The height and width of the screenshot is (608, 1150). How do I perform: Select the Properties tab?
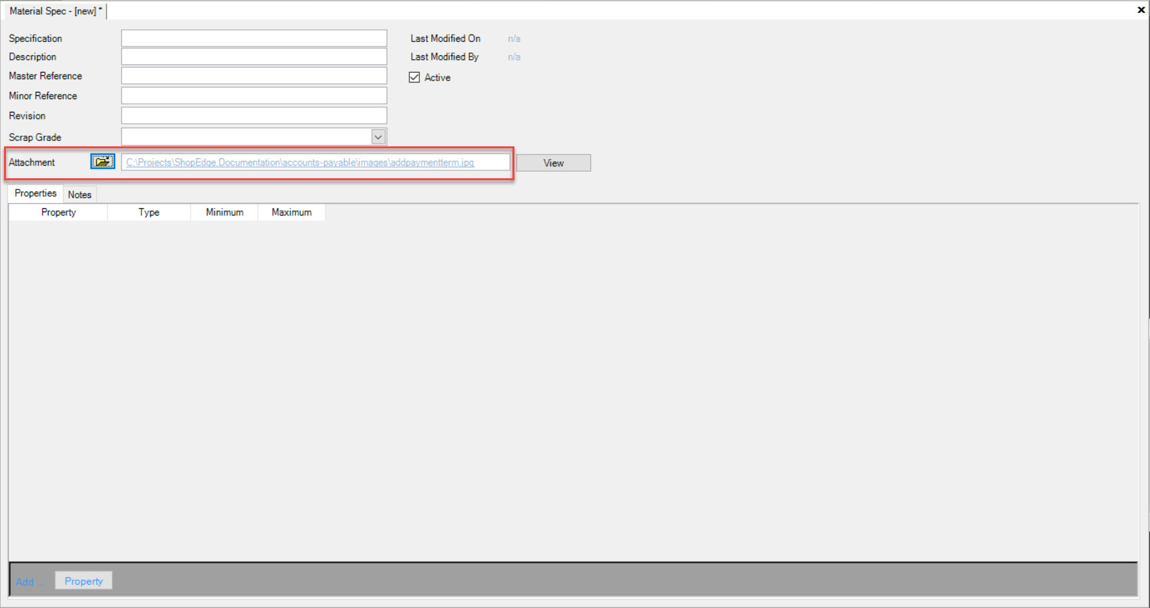click(x=36, y=193)
